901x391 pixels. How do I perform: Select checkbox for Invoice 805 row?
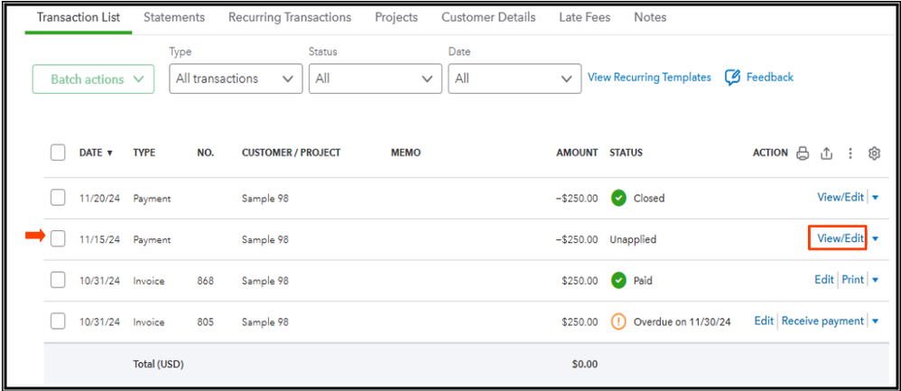tap(58, 321)
